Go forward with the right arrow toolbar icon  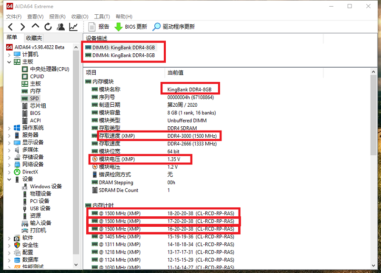[x=22, y=27]
